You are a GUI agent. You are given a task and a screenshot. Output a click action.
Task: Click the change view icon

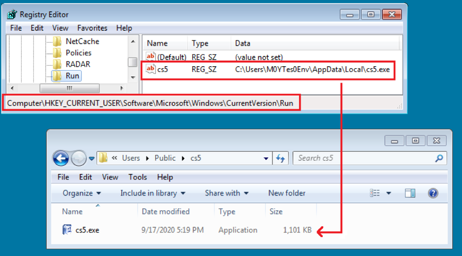(375, 193)
